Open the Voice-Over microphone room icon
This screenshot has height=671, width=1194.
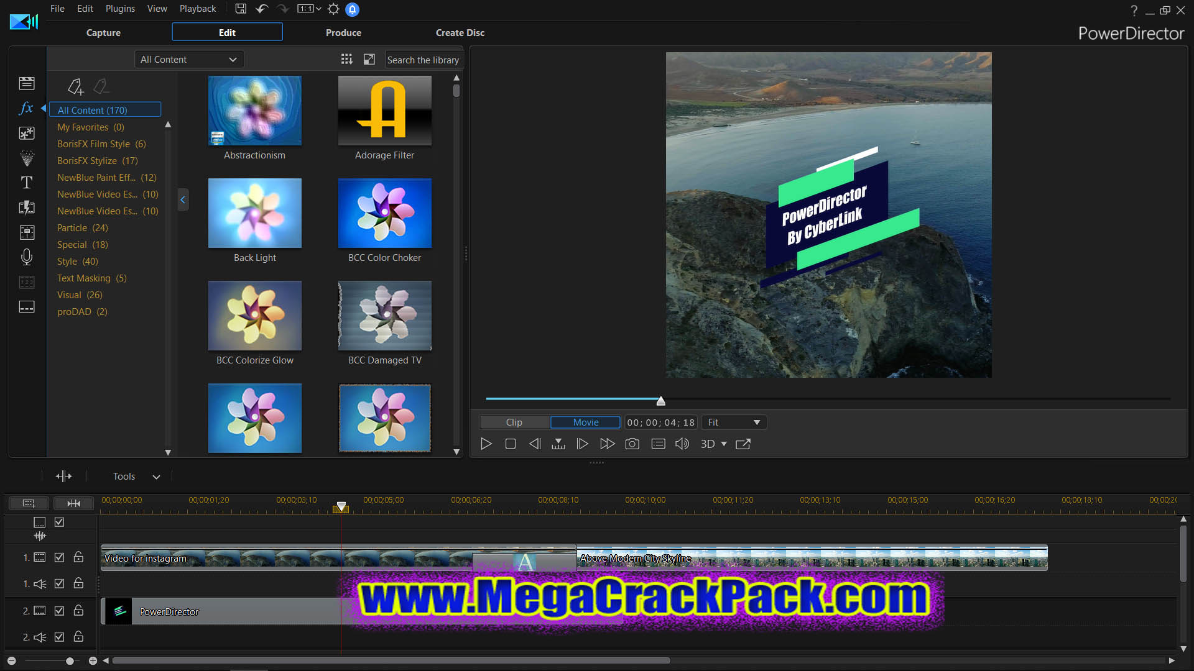click(x=27, y=257)
